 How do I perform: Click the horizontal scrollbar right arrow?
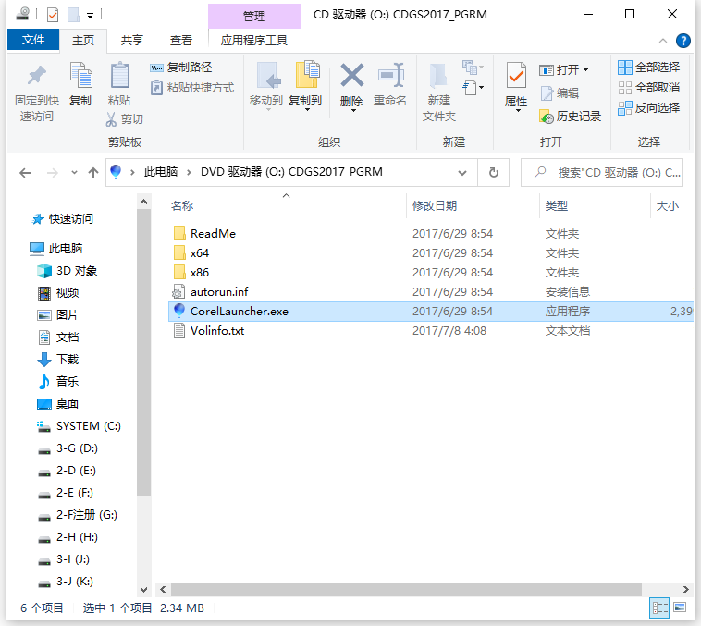686,589
